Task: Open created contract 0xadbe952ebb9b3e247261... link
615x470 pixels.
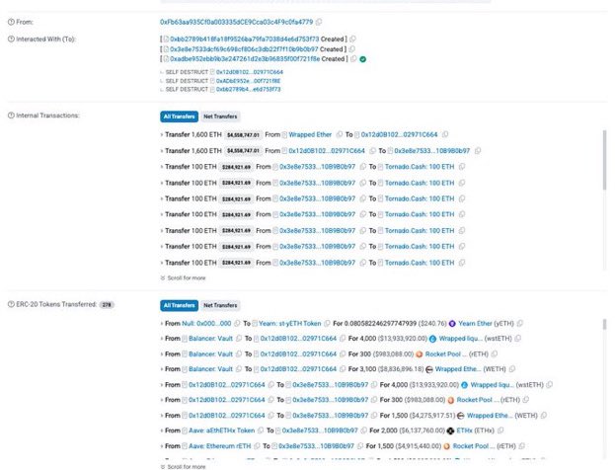Action: pos(245,59)
